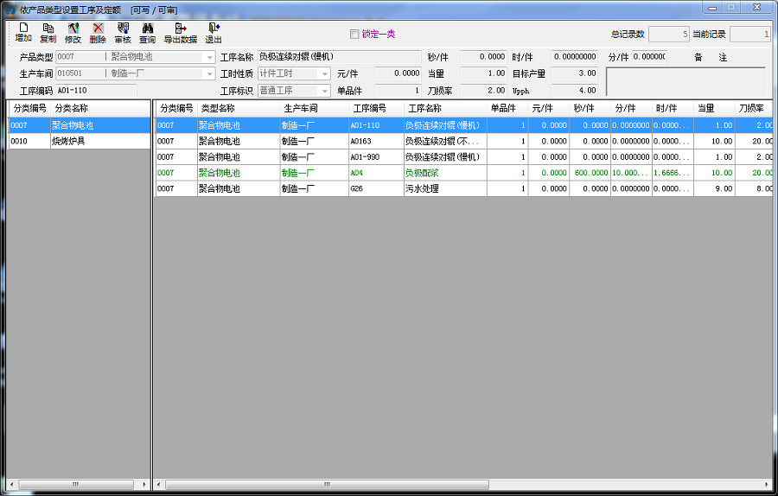Click the 删除 (Delete) toolbar icon
778x496 pixels.
coord(98,33)
